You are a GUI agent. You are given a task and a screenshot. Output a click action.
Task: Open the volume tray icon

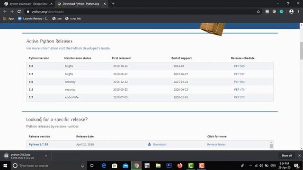pyautogui.click(x=261, y=166)
